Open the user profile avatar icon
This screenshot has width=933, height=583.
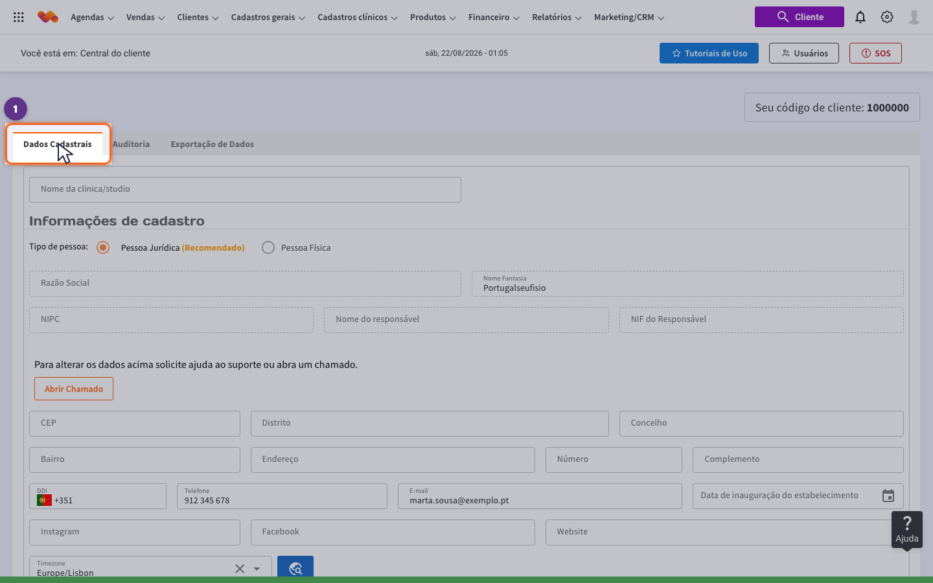coord(914,17)
